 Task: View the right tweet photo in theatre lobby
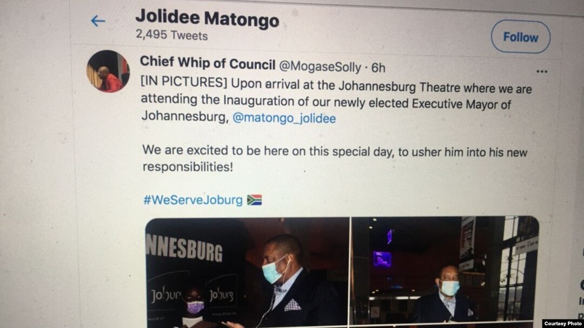(x=445, y=269)
